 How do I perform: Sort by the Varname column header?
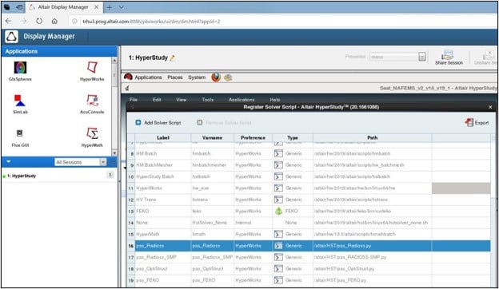(x=212, y=138)
